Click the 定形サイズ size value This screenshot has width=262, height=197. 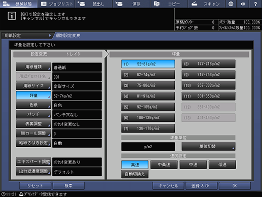coord(77,86)
